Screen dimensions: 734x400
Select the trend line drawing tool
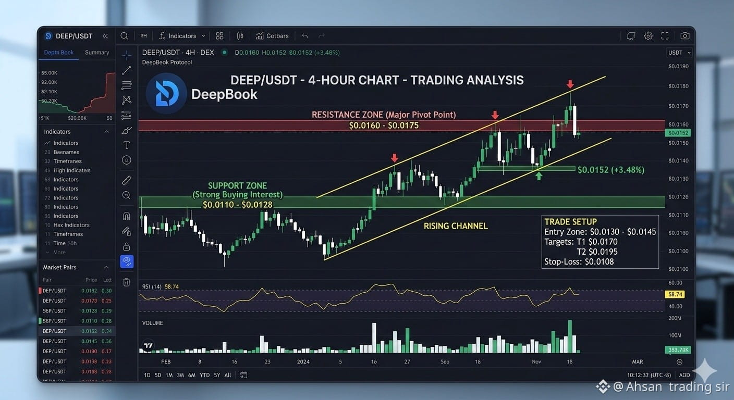(127, 70)
